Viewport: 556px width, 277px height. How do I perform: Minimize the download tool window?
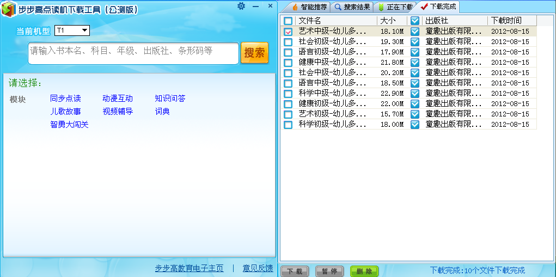255,7
